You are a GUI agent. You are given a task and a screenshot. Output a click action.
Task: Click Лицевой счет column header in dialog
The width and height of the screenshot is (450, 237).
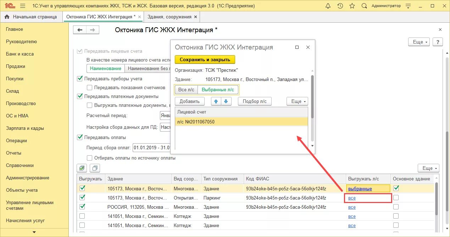pos(241,112)
